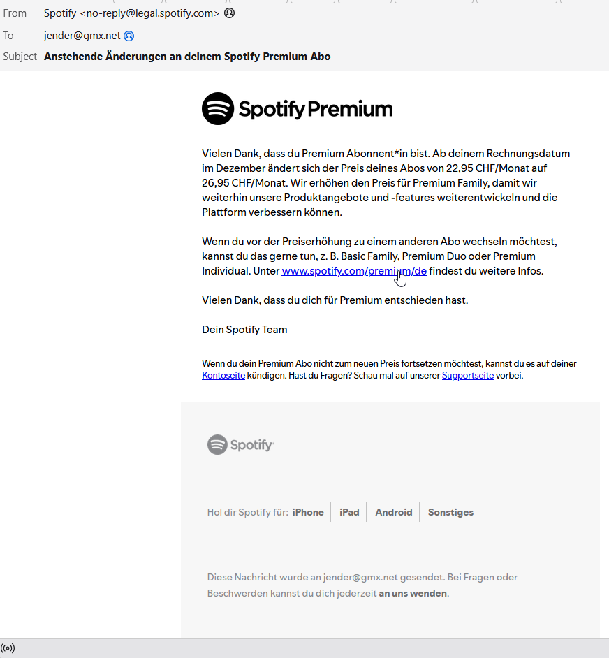Click the "Subject" header label
This screenshot has height=658, width=609.
[20, 57]
